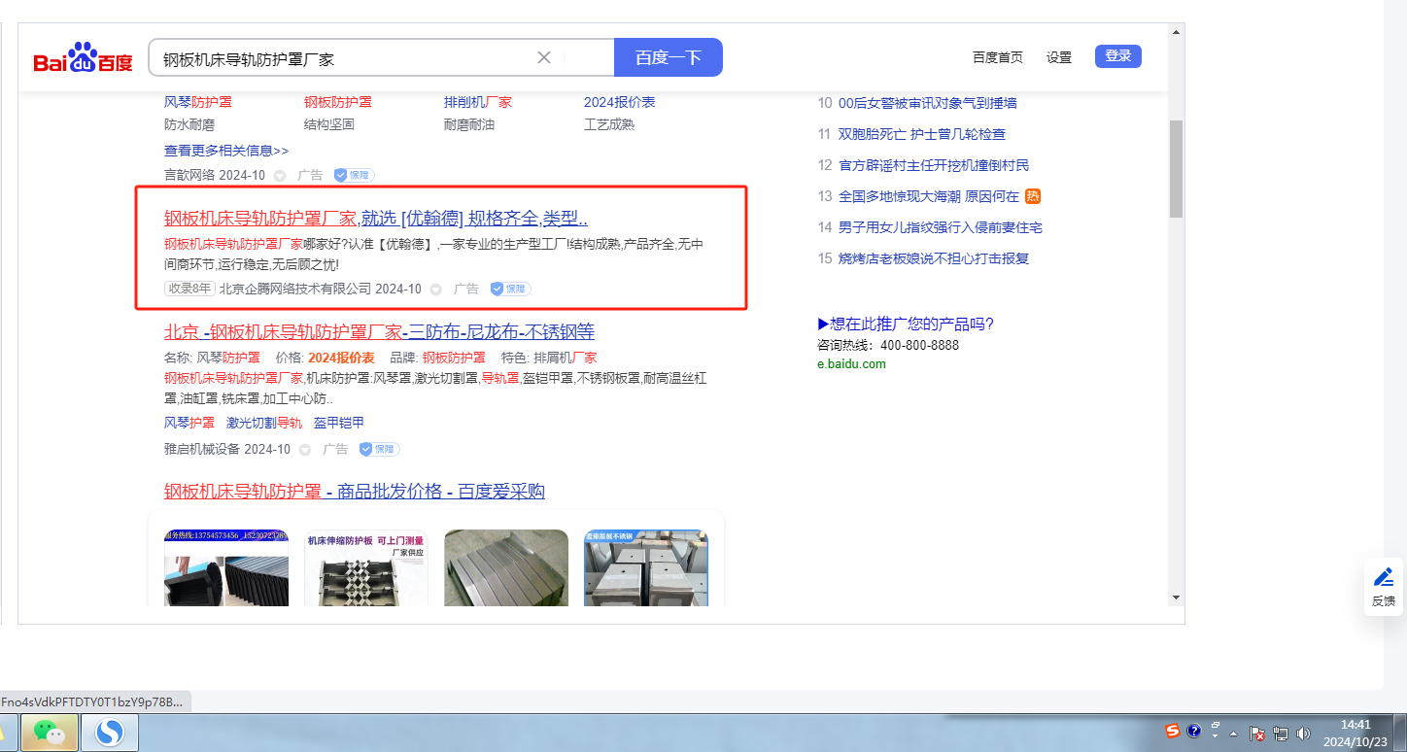Click the Sogou input method tray icon
This screenshot has height=752, width=1407.
(1173, 732)
